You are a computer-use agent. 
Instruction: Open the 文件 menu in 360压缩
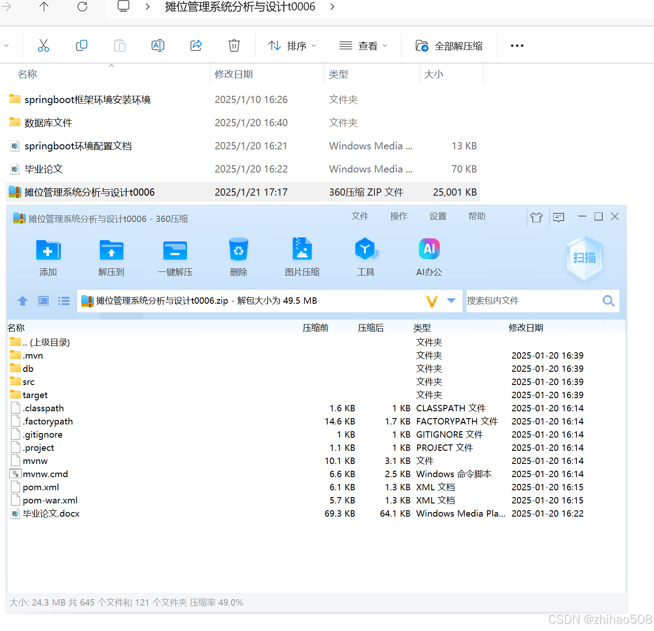(360, 216)
